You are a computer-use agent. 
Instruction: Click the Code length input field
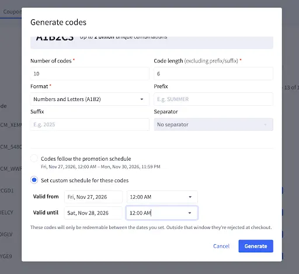point(213,74)
